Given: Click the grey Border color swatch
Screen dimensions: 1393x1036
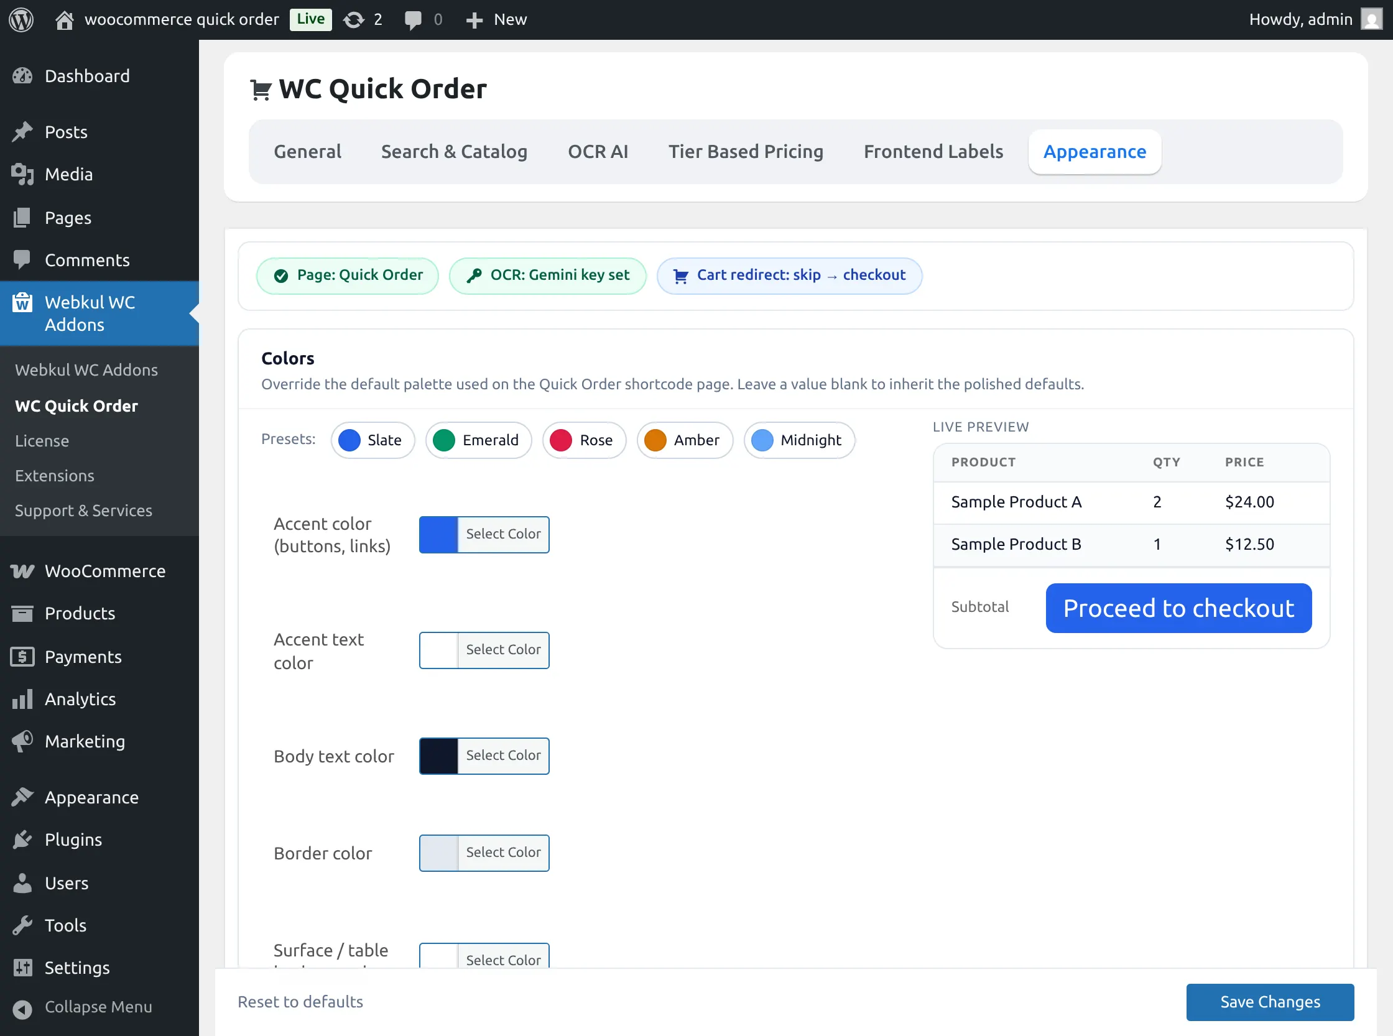Looking at the screenshot, I should [438, 853].
